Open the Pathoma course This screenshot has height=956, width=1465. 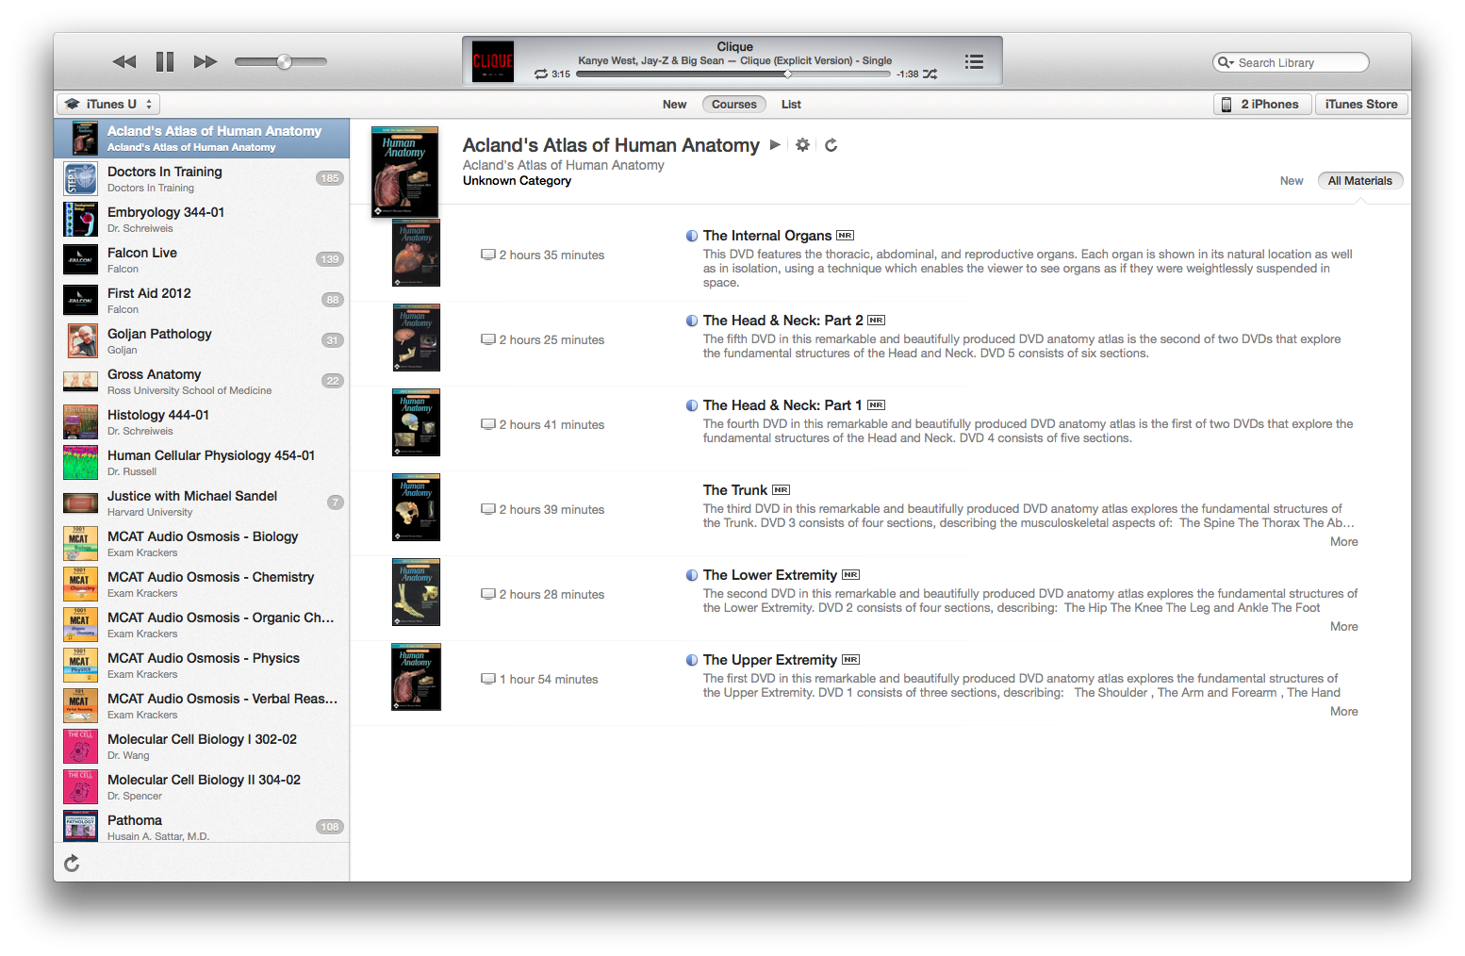pos(202,826)
